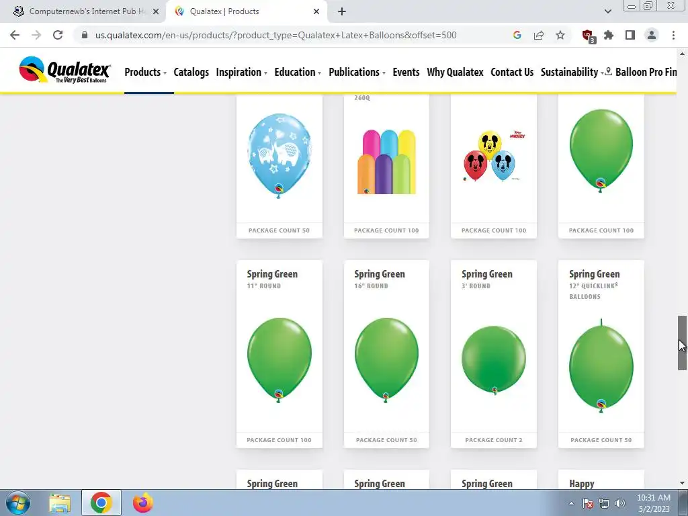Open the tab search chevron
688x516 pixels.
[x=607, y=11]
